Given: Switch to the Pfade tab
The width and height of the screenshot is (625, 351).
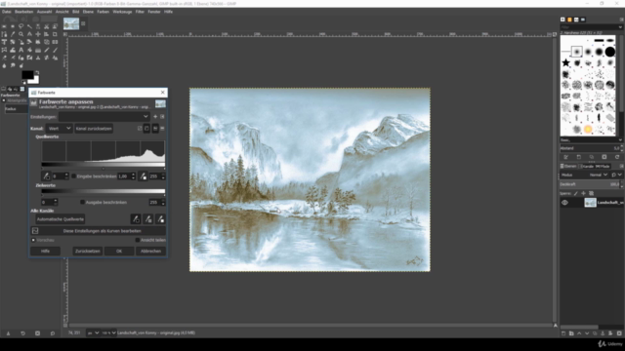Looking at the screenshot, I should click(603, 166).
